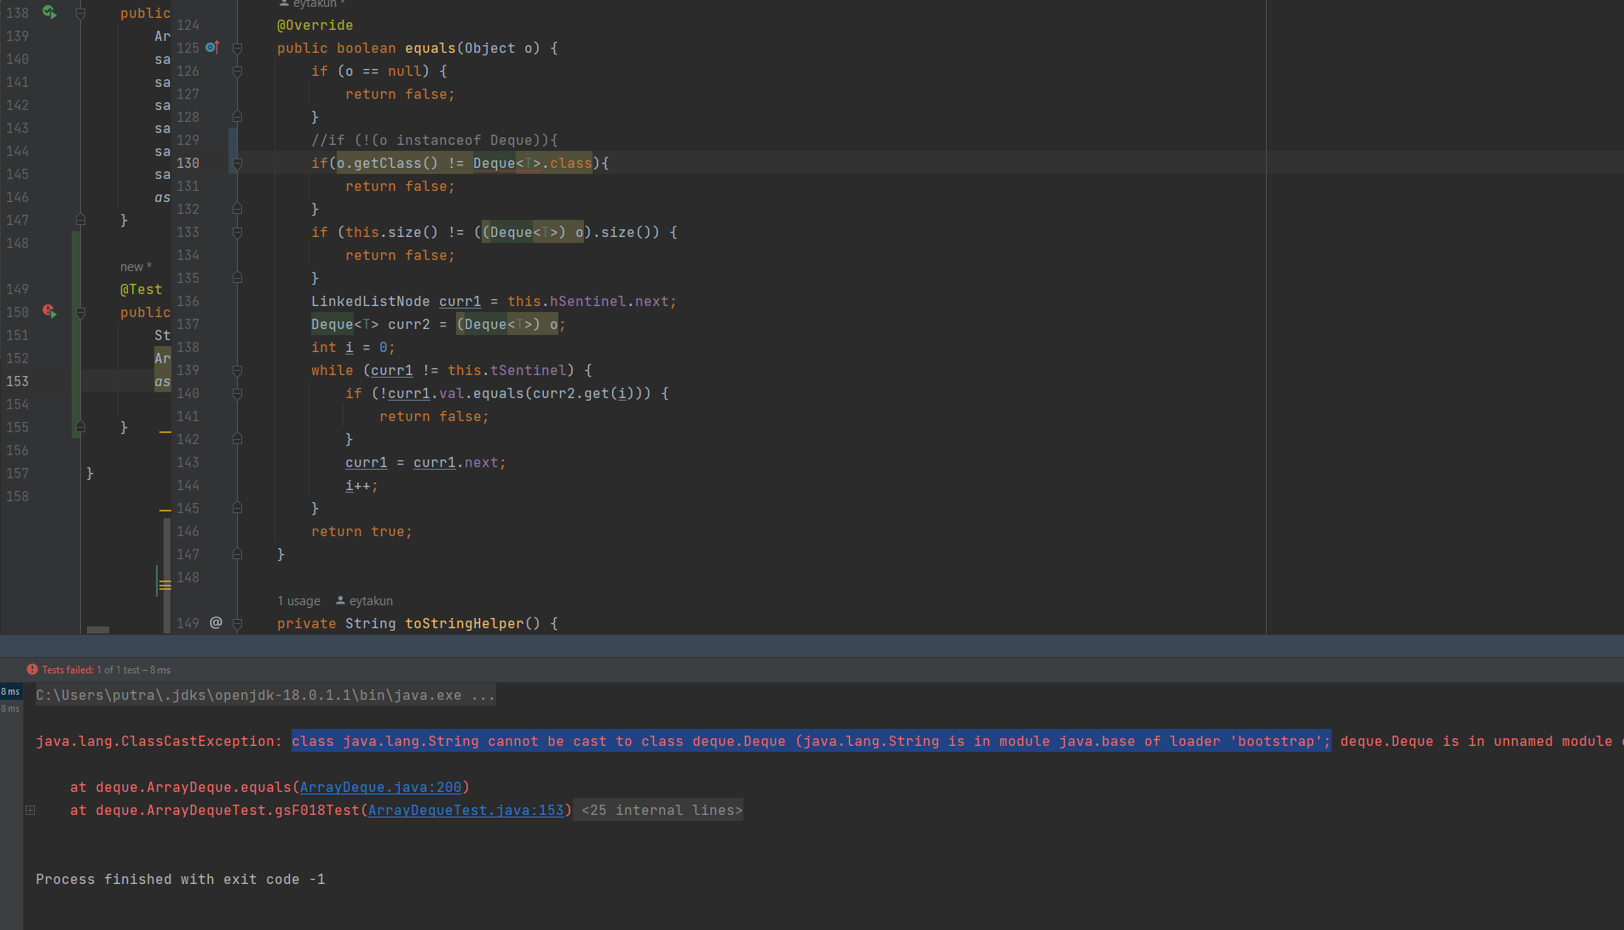Click the red Tests failed error icon

coord(32,669)
